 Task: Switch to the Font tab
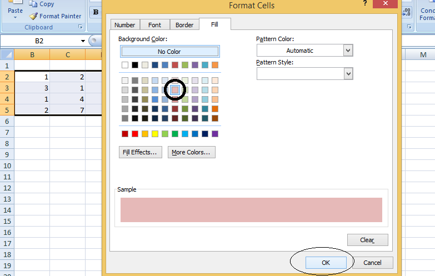tap(154, 25)
